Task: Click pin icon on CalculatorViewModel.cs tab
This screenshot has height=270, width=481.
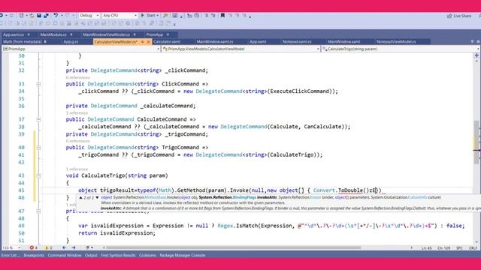Action: click(x=142, y=42)
